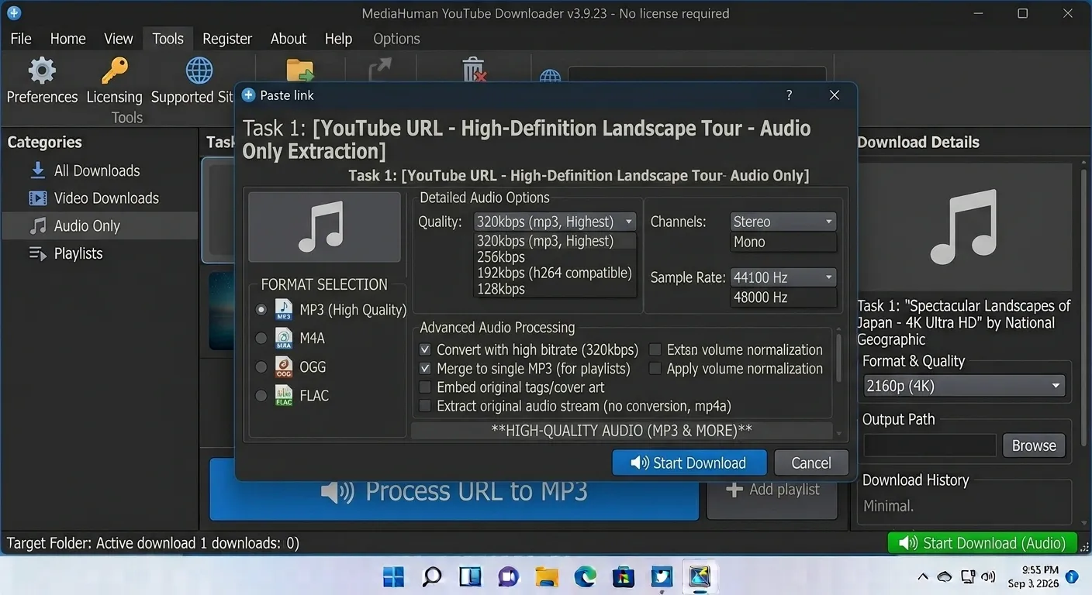Toggle Merge to single MP3 checkbox
1092x595 pixels.
point(425,369)
